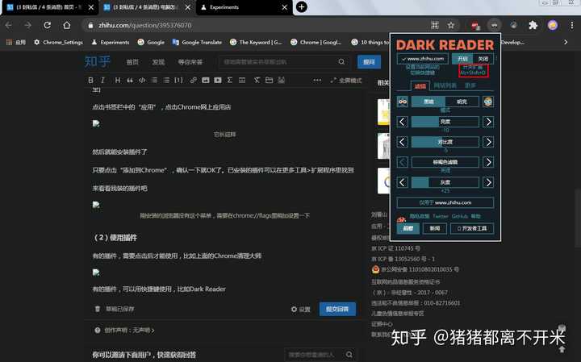Click the blue 提问 ask button

pos(369,62)
